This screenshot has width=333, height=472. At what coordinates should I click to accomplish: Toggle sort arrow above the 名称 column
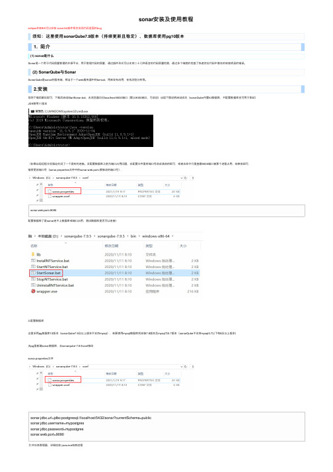pyautogui.click(x=65, y=243)
